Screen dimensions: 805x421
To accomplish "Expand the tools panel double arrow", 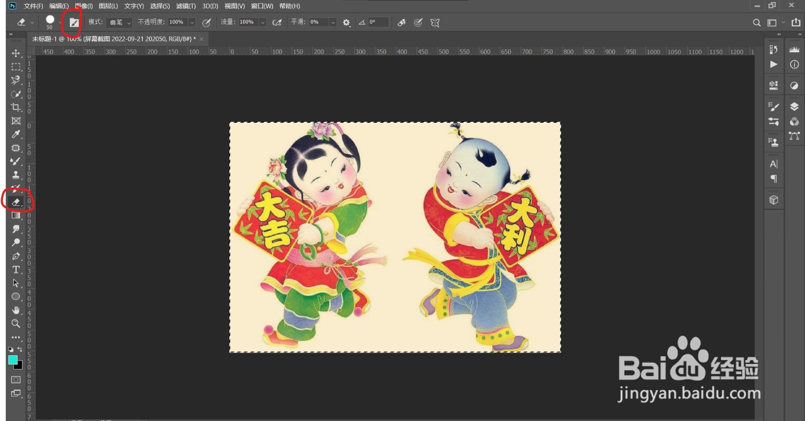I will [11, 34].
